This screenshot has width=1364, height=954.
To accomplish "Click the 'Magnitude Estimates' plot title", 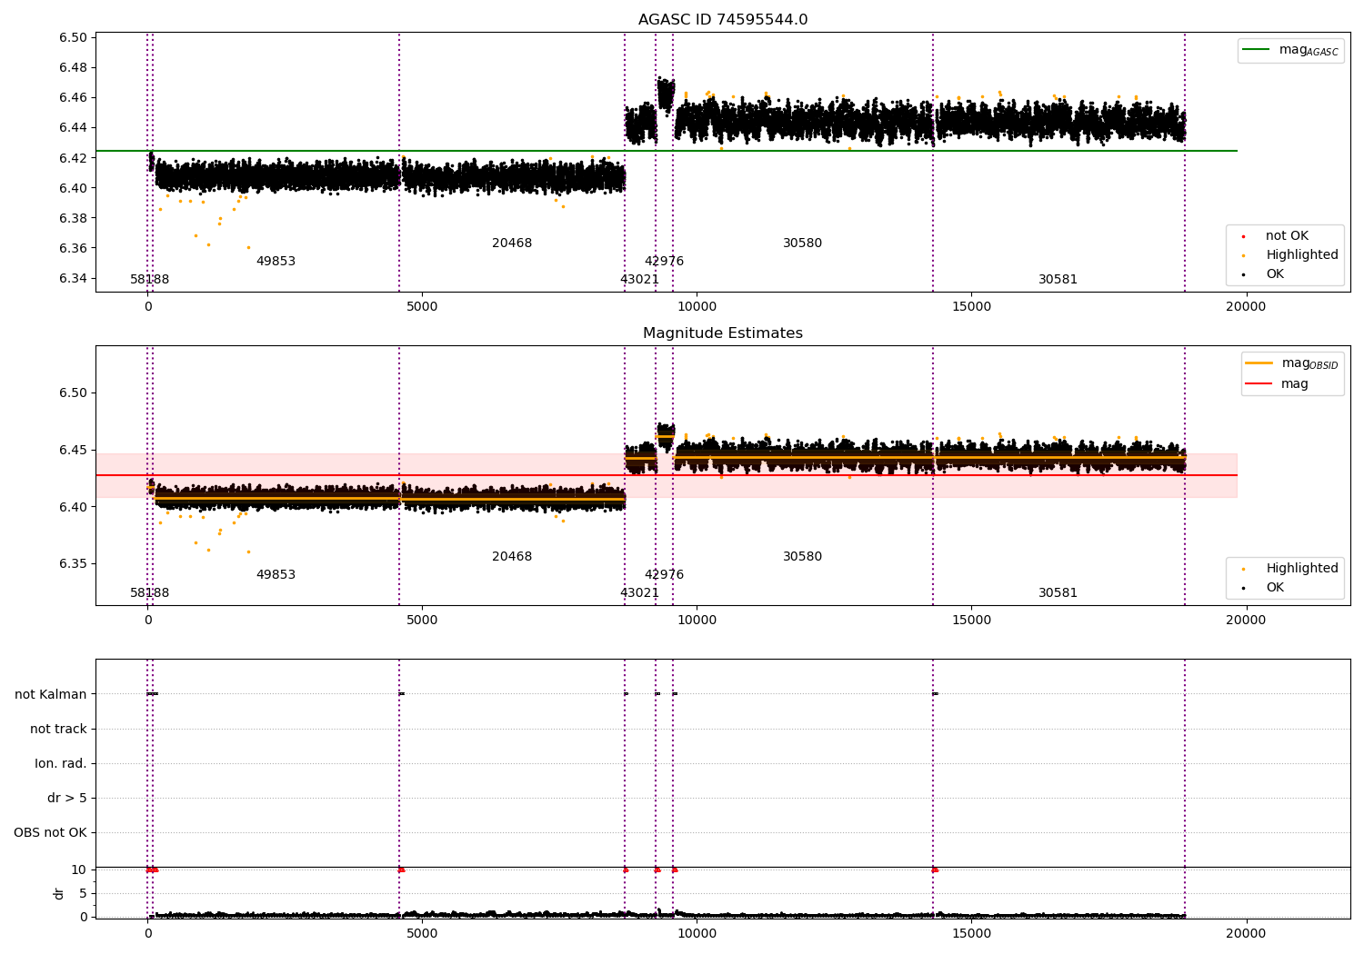I will pyautogui.click(x=723, y=333).
